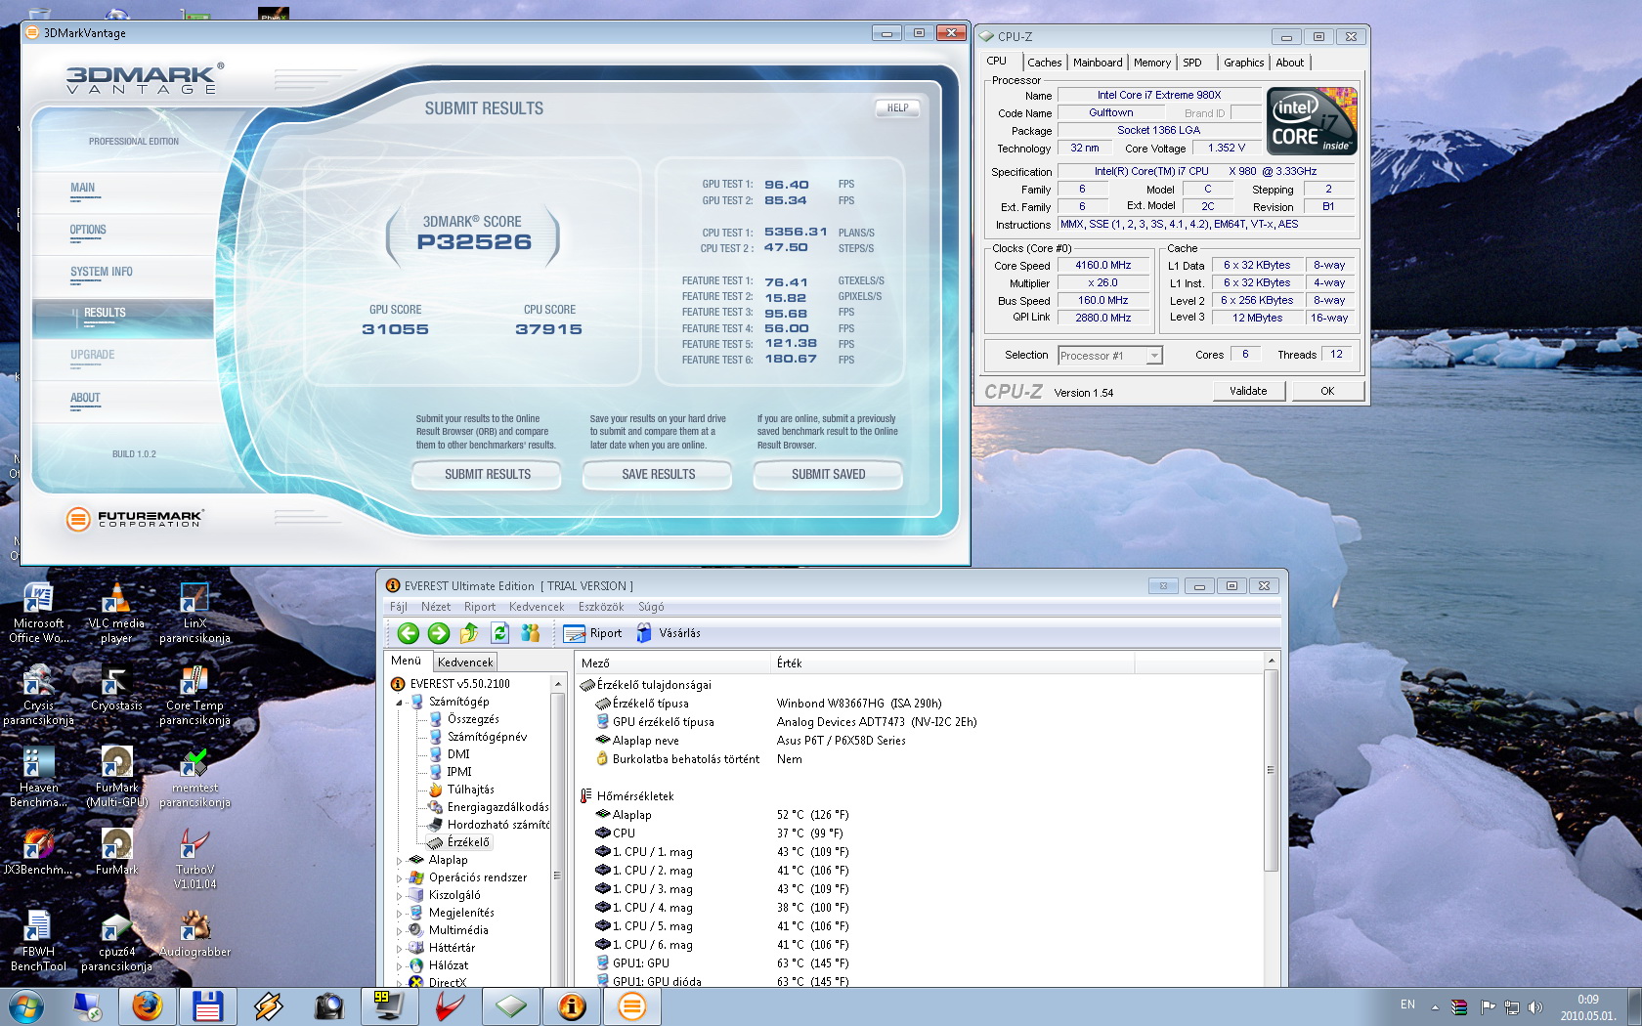The image size is (1642, 1026).
Task: Expand the Megjelenítés tree node
Action: click(400, 913)
